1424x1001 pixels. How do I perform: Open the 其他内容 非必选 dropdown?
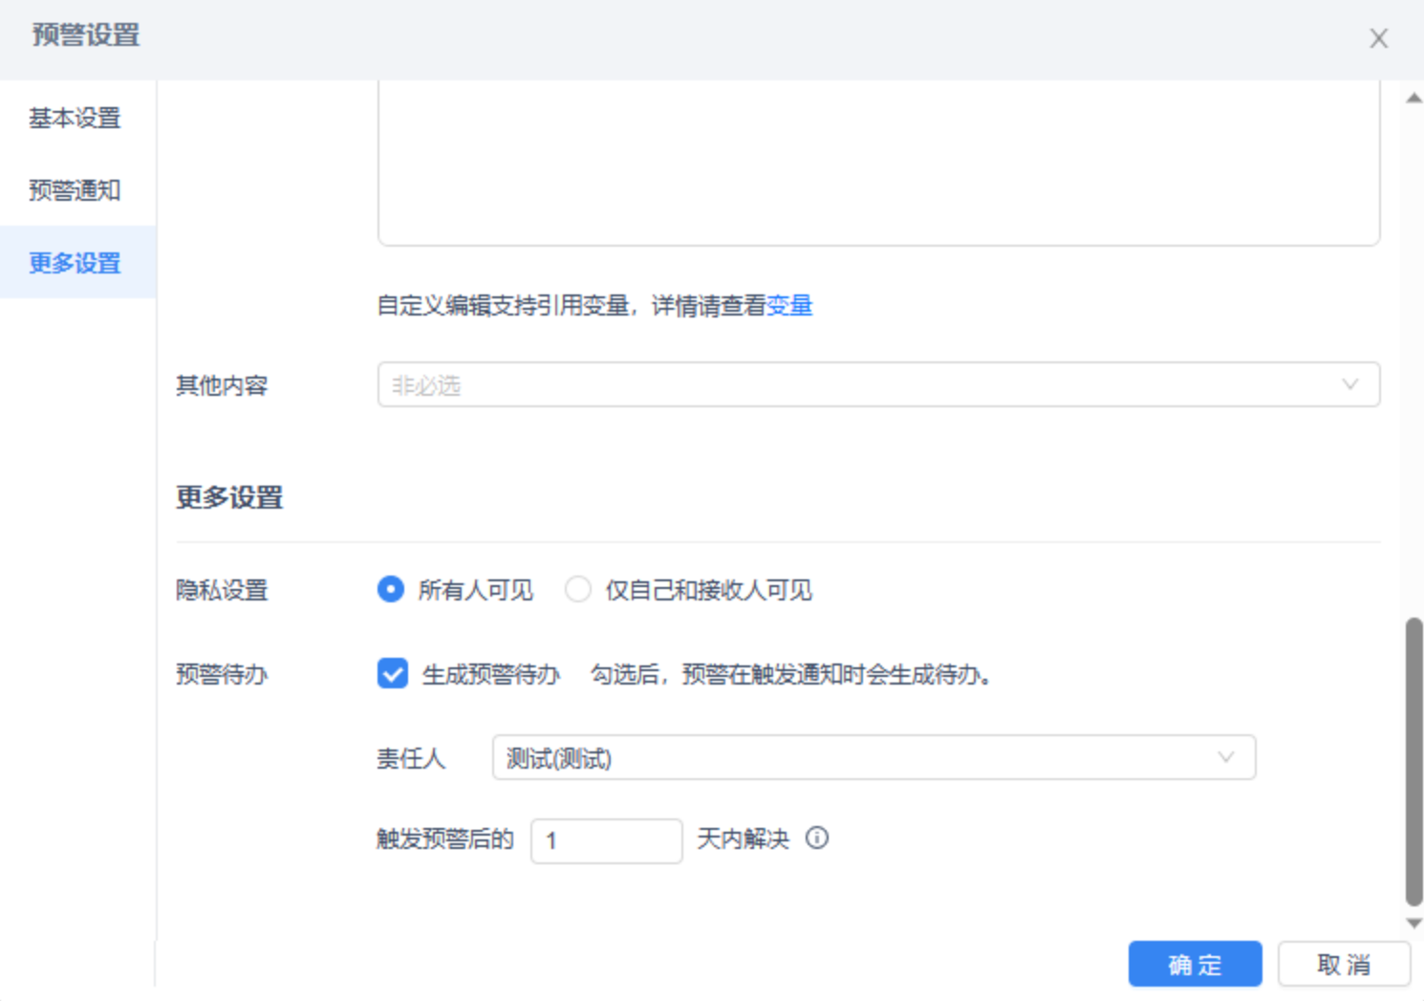(x=878, y=384)
